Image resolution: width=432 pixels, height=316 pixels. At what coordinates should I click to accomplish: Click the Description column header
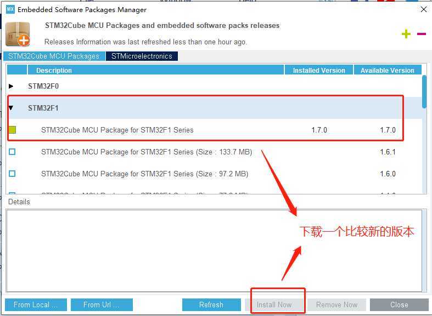tap(156, 70)
